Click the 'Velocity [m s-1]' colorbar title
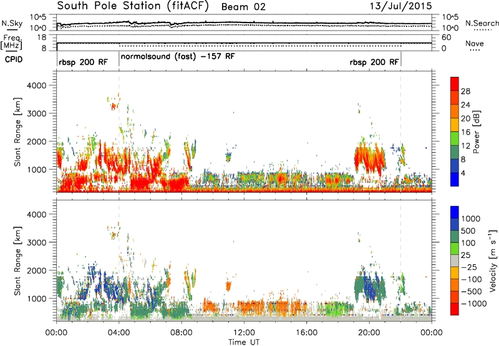This screenshot has height=346, width=499. tap(493, 260)
